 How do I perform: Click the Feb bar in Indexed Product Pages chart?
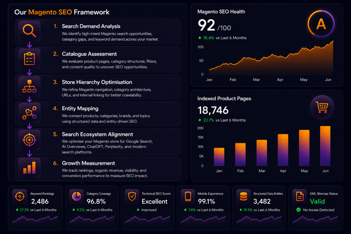click(240, 155)
